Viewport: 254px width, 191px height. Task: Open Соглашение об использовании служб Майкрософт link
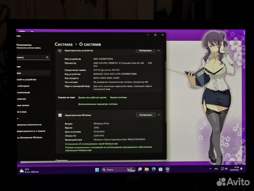(91, 144)
